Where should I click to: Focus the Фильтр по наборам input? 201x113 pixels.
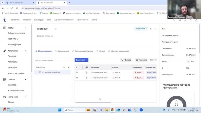tap(52, 60)
